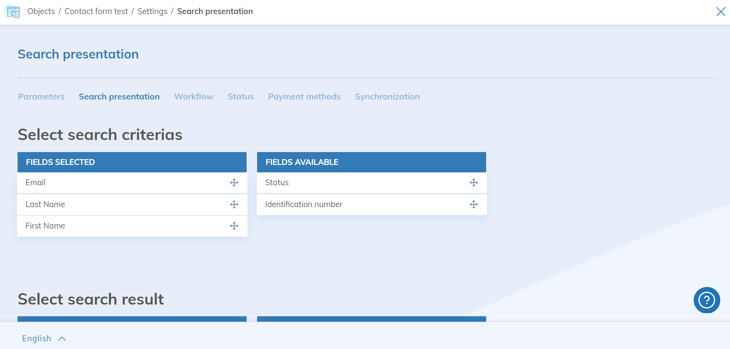Screen dimensions: 730x349
Task: Navigate to Objects in the breadcrumb
Action: pos(41,11)
